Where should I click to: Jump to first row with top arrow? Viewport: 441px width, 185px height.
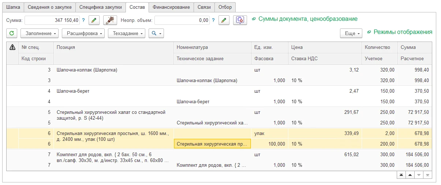(401, 175)
